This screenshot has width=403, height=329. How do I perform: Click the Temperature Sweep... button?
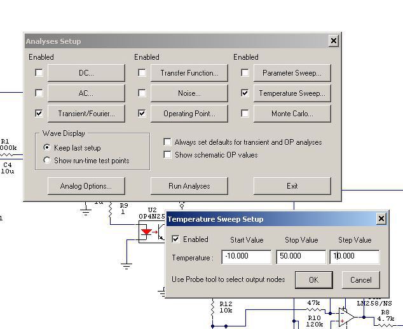pos(292,93)
